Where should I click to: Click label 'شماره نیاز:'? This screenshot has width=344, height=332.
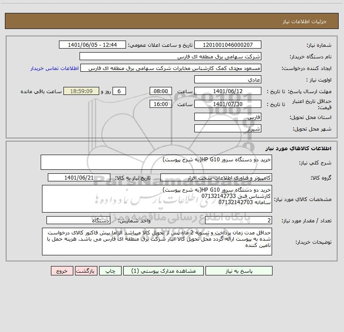point(319,45)
